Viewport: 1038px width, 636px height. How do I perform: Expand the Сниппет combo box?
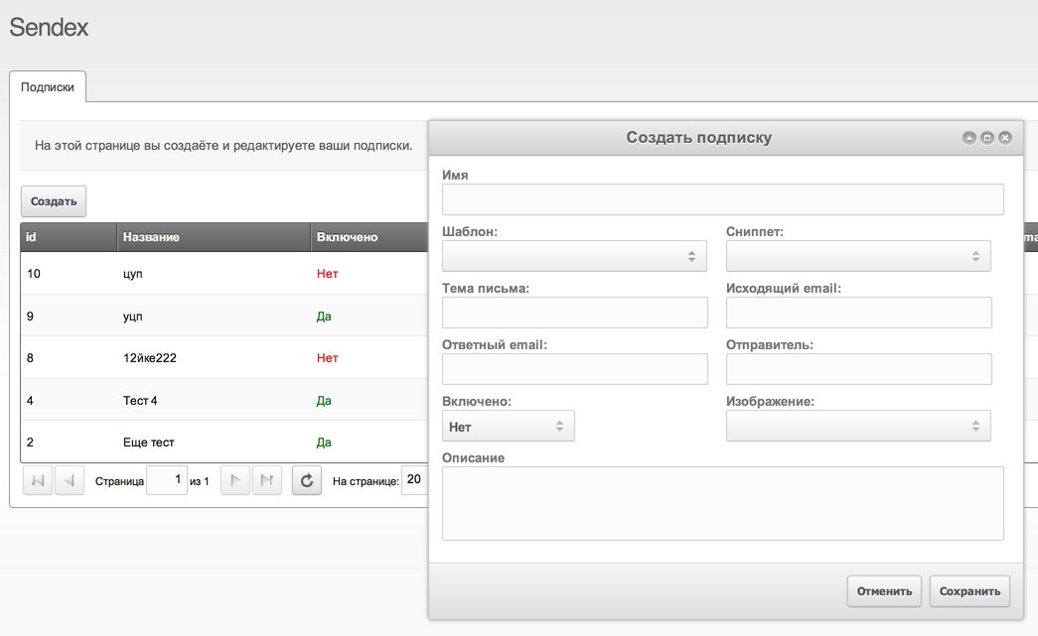pos(858,256)
